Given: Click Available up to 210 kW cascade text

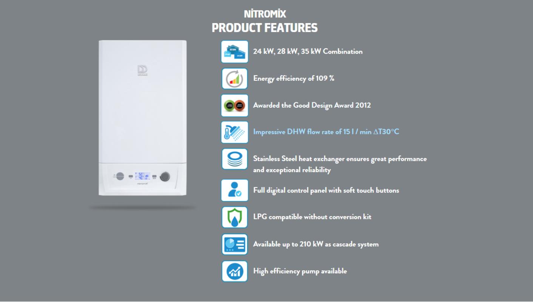Looking at the screenshot, I should (x=316, y=244).
